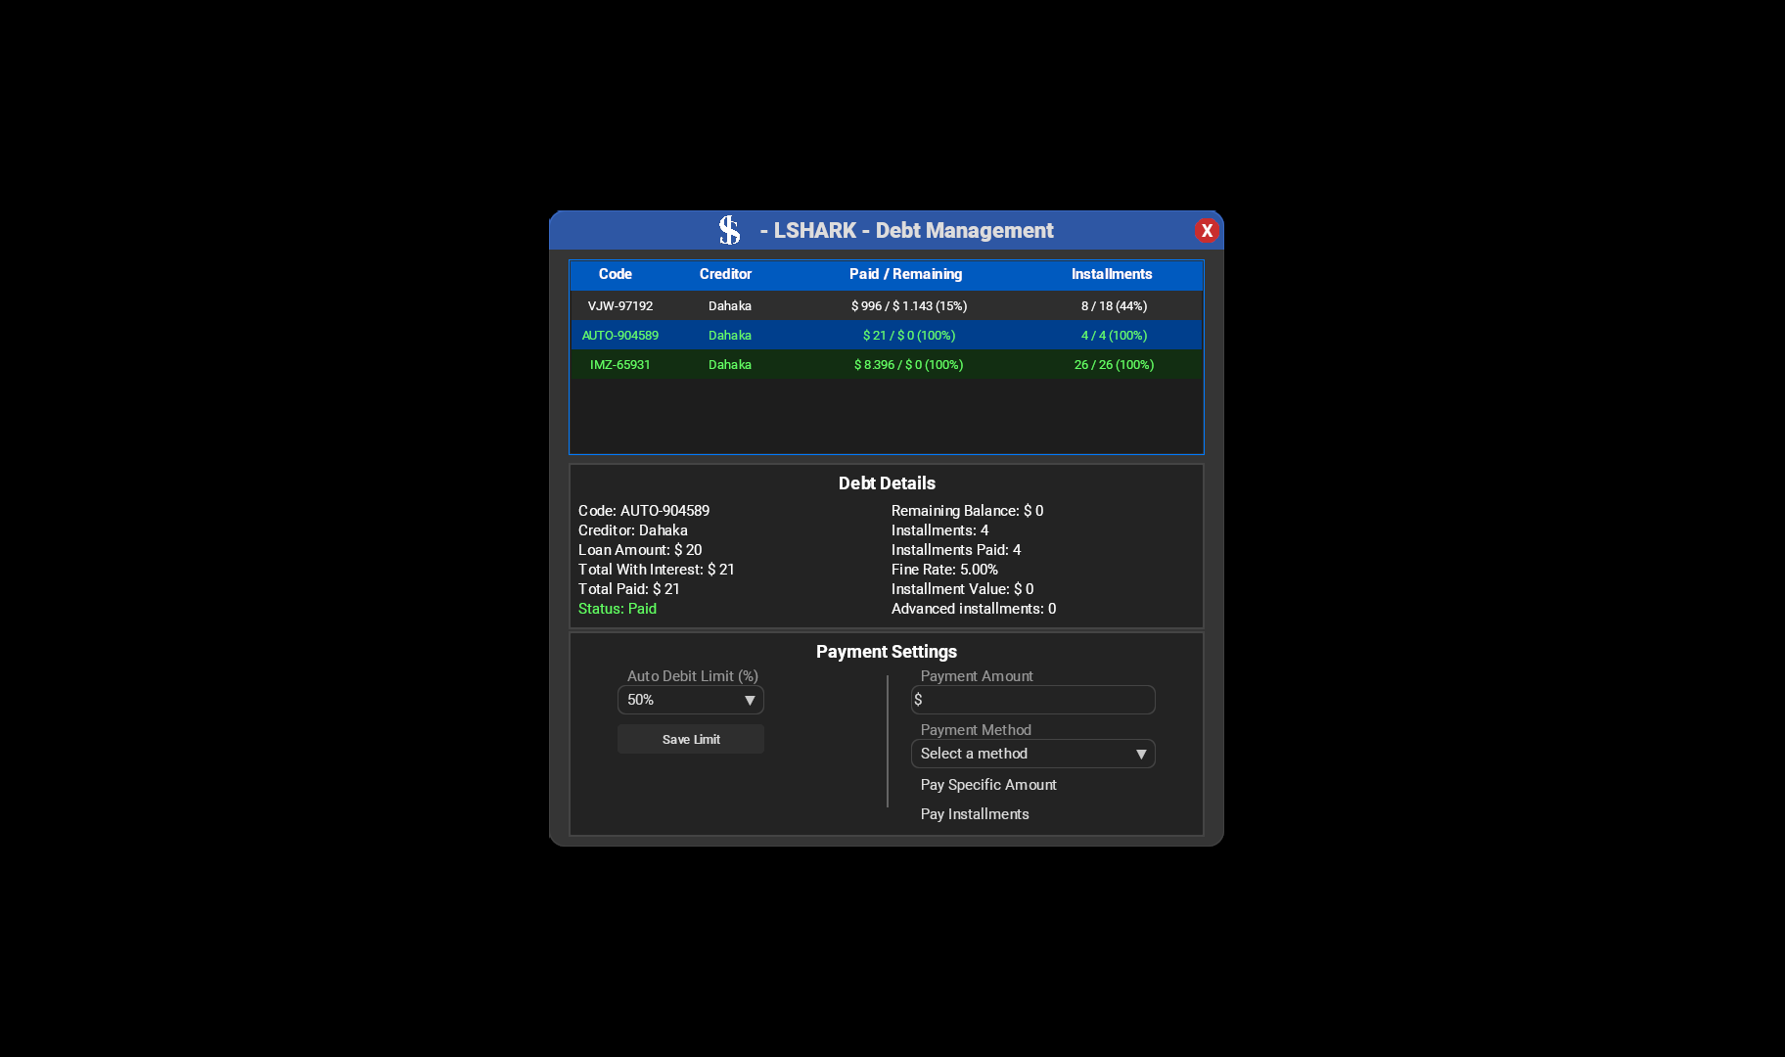1785x1057 pixels.
Task: Select debt row AUTO-904589
Action: [x=887, y=335]
